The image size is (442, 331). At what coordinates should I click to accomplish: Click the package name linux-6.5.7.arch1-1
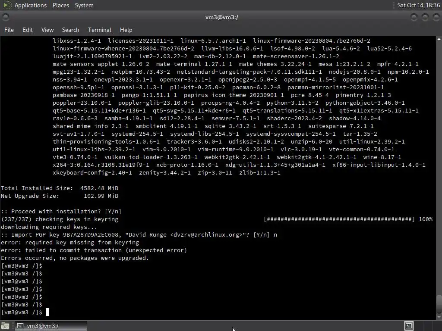[x=213, y=41]
